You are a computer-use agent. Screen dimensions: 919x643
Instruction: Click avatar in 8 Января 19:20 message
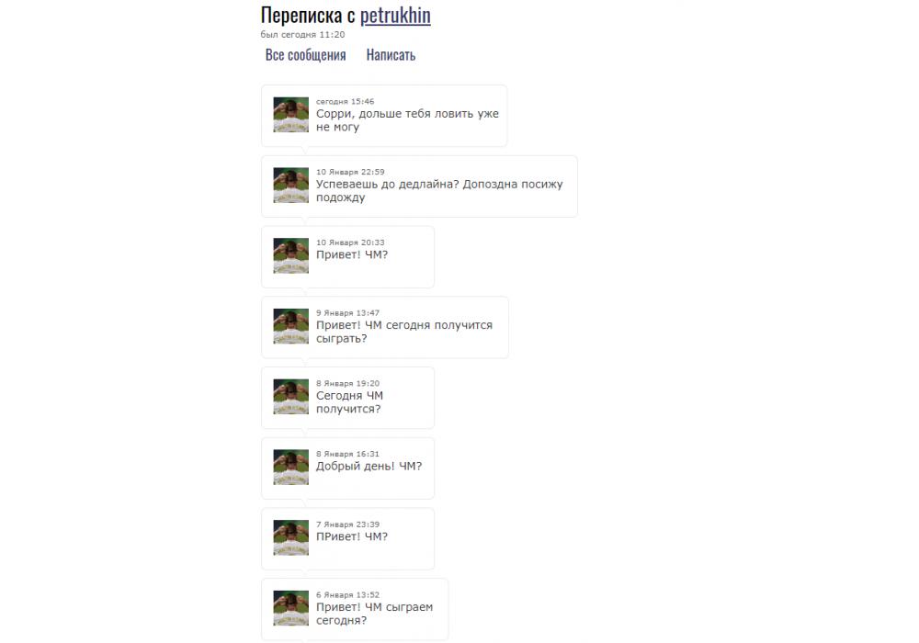[290, 397]
